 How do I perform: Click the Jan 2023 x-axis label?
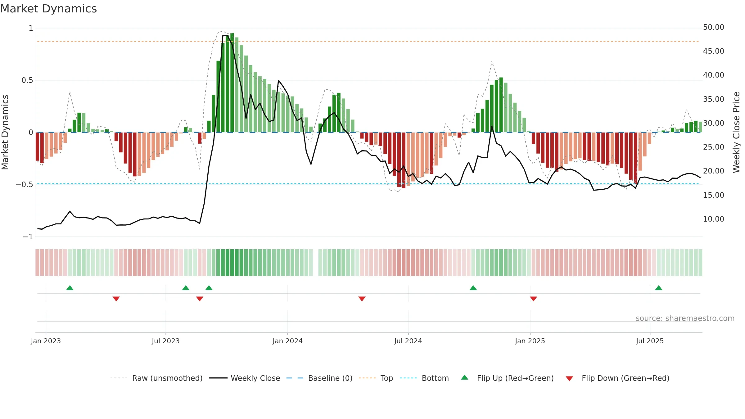pos(46,341)
